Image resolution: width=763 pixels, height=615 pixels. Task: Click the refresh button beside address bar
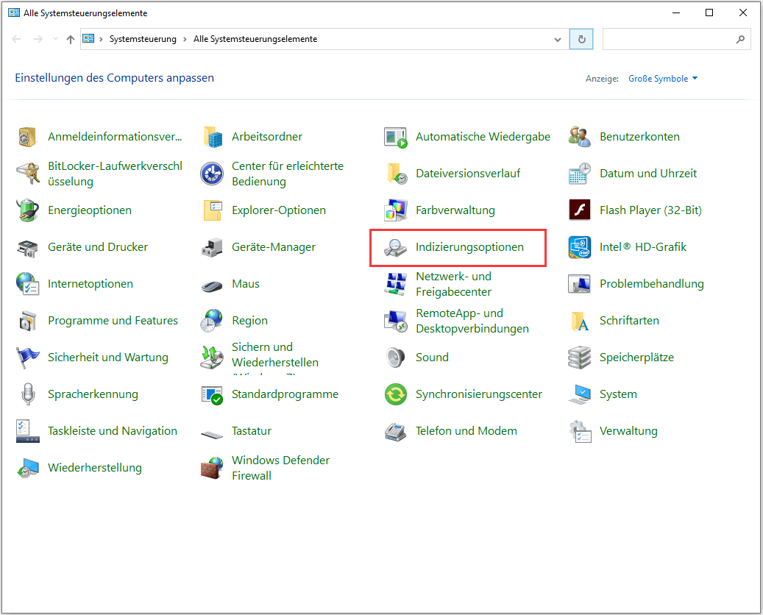point(581,39)
